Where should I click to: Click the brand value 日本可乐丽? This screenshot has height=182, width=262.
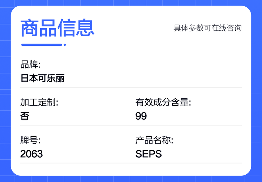point(43,78)
